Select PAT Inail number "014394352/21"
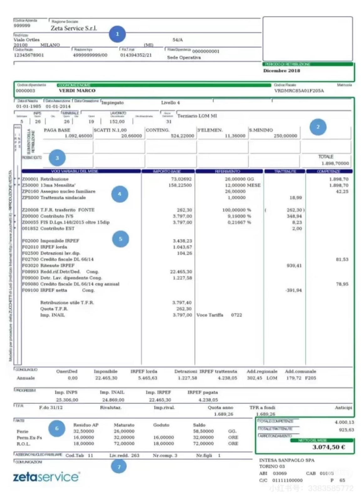The height and width of the screenshot is (501, 364). click(136, 55)
